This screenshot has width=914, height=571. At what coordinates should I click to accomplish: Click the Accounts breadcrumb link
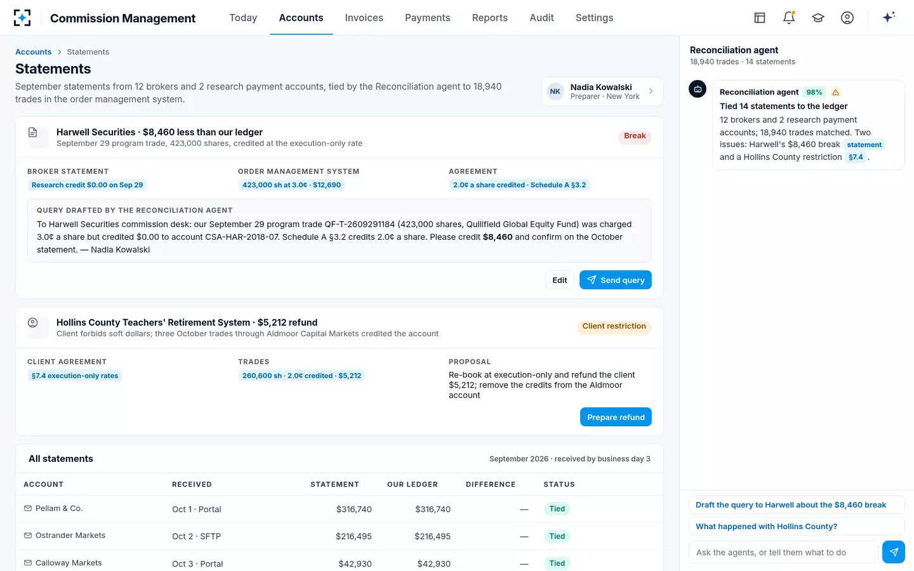34,52
